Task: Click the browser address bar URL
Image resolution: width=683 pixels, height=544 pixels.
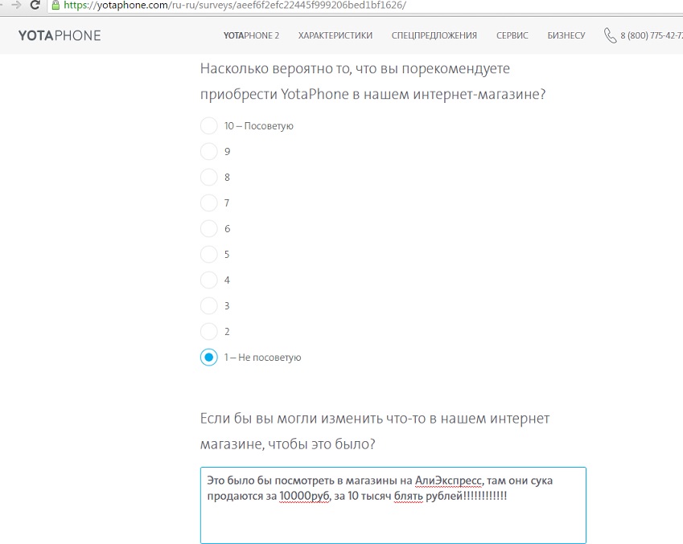Action: [x=235, y=5]
